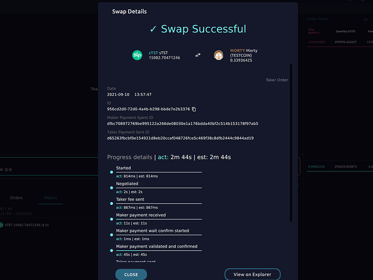The width and height of the screenshot is (373, 280).
Task: Click the Swap Successful heading
Action: click(204, 29)
